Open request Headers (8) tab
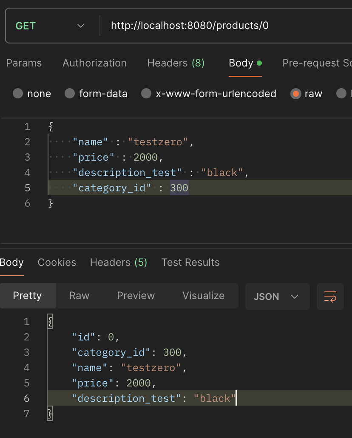This screenshot has width=352, height=438. point(176,63)
